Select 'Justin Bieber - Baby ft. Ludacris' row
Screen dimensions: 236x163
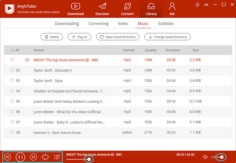click(x=118, y=122)
